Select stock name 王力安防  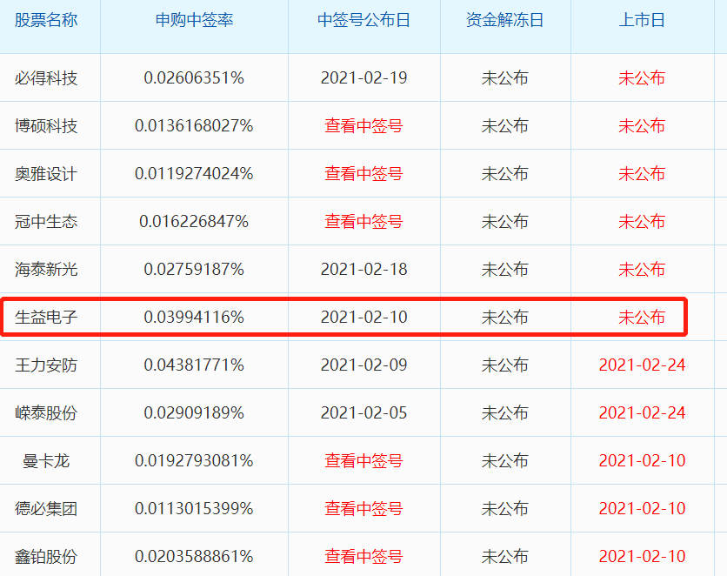(x=46, y=365)
